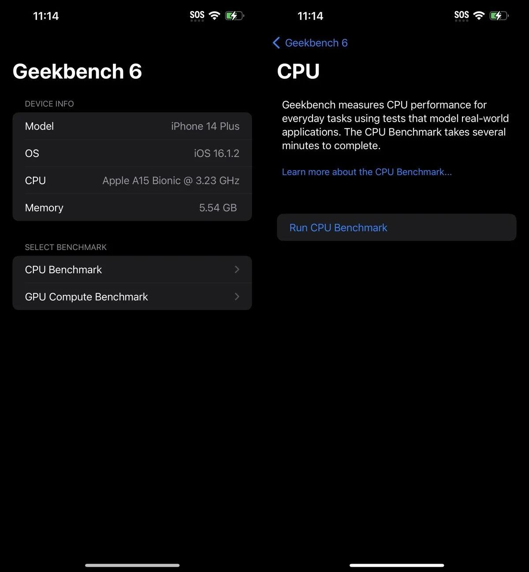Open the GPU Compute Benchmark chevron arrow
This screenshot has height=572, width=529.
(x=237, y=297)
